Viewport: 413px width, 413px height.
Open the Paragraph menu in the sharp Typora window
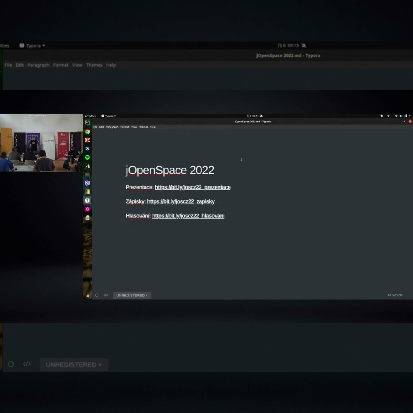coord(112,127)
